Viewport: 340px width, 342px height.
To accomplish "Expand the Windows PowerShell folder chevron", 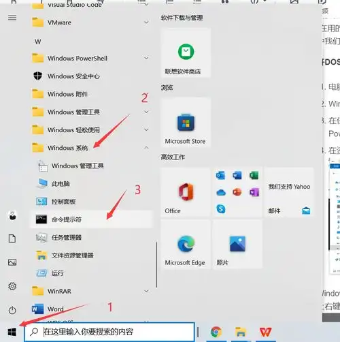I will [146, 58].
